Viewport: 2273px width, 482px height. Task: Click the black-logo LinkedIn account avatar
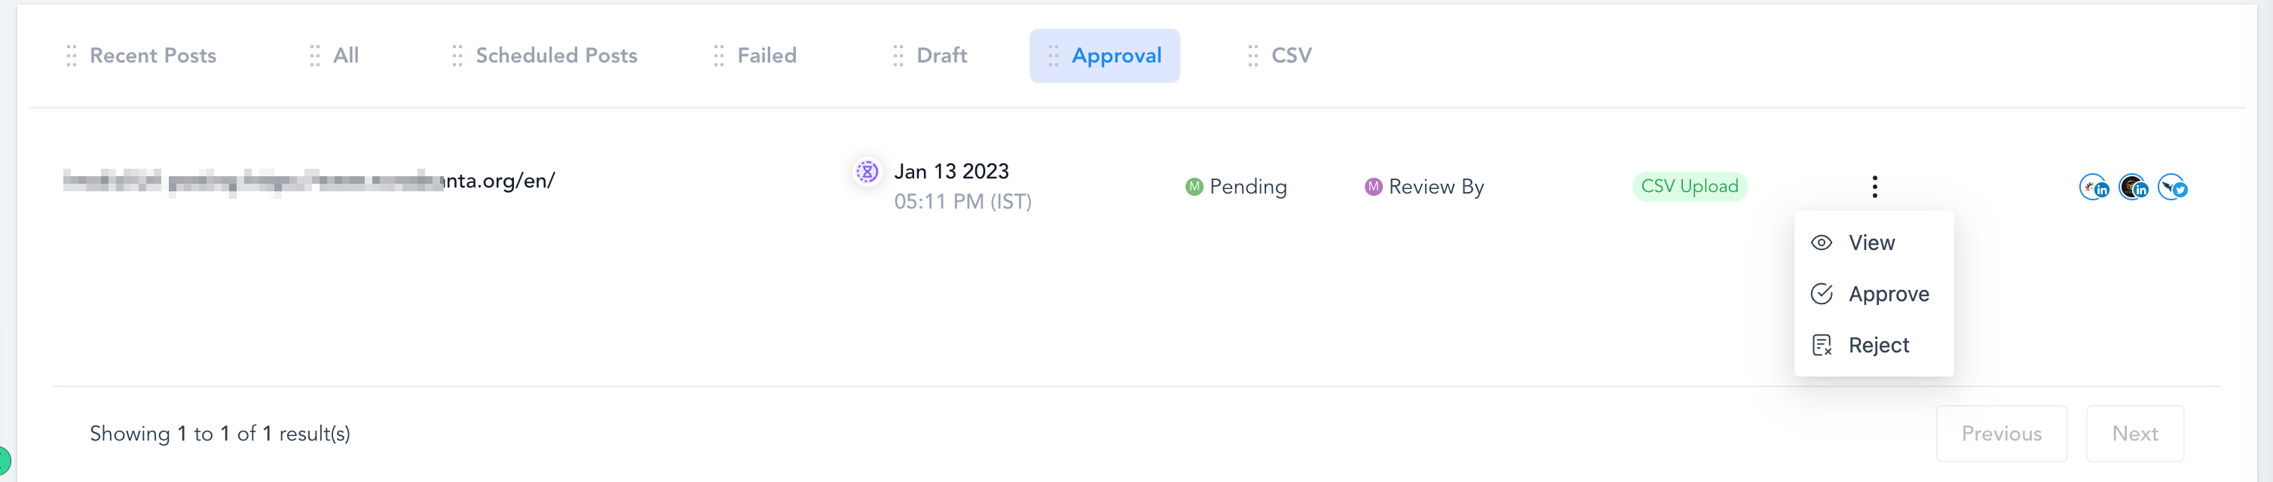(2133, 188)
